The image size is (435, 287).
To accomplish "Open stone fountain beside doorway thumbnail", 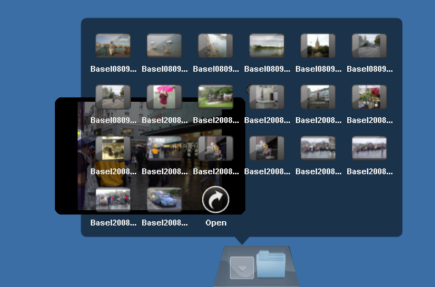I will [x=267, y=97].
